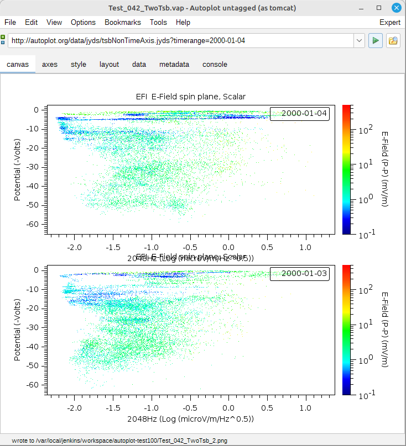The width and height of the screenshot is (406, 446).
Task: Maximize the Autoplot window
Action: pyautogui.click(x=379, y=8)
